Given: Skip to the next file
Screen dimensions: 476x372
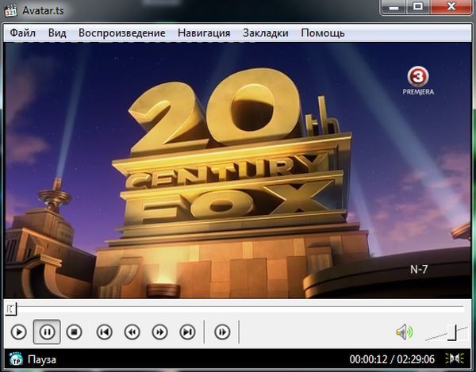Looking at the screenshot, I should click(187, 332).
